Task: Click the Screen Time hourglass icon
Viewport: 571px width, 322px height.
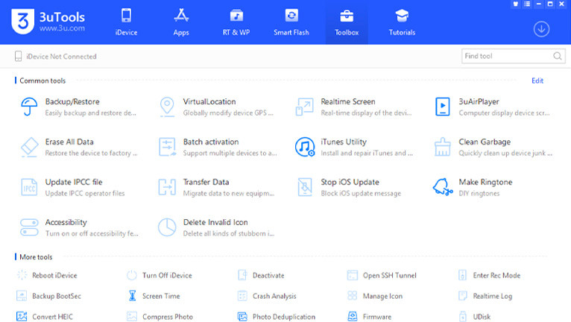Action: point(133,296)
